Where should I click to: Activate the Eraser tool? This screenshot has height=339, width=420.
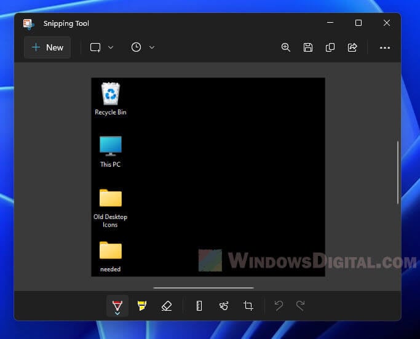166,306
